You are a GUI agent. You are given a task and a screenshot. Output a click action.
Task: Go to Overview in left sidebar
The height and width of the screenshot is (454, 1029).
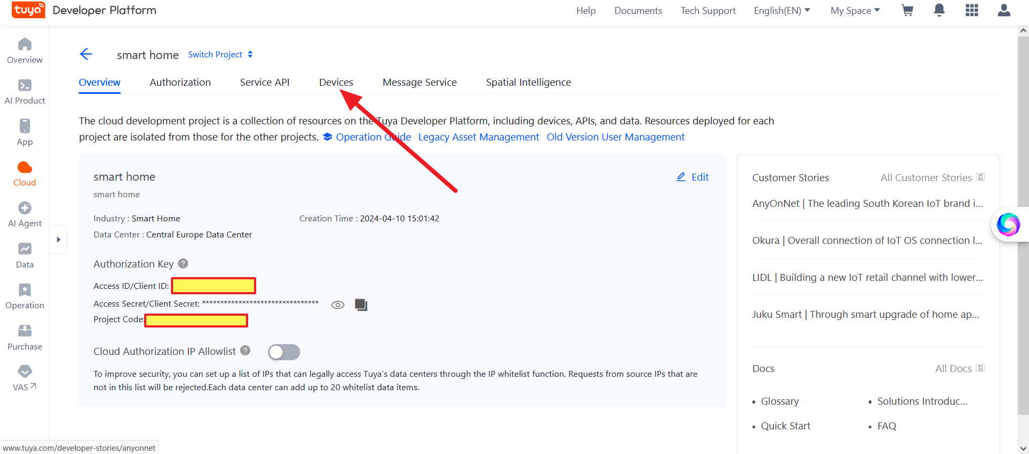click(25, 51)
